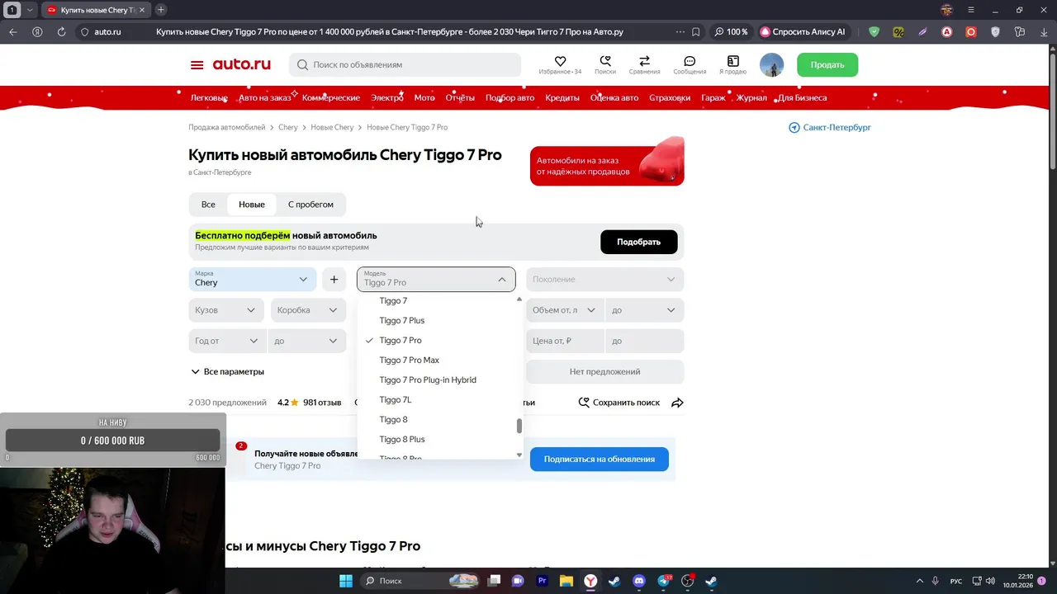Viewport: 1057px width, 594px height.
Task: Open the Кредиты menu item
Action: (562, 97)
